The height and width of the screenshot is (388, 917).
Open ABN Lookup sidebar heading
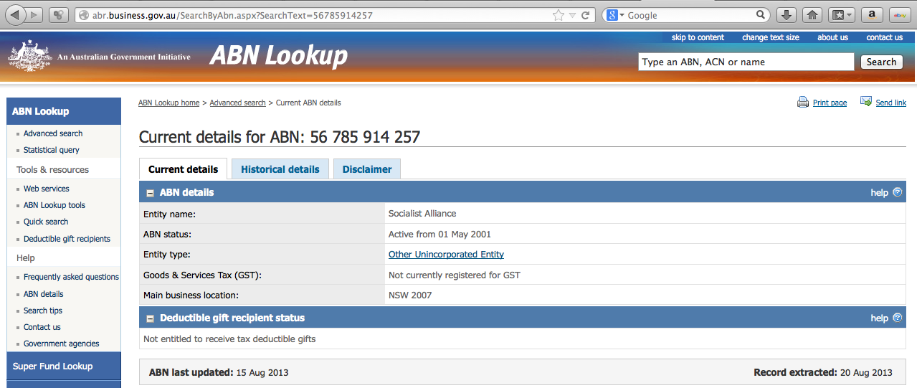63,111
